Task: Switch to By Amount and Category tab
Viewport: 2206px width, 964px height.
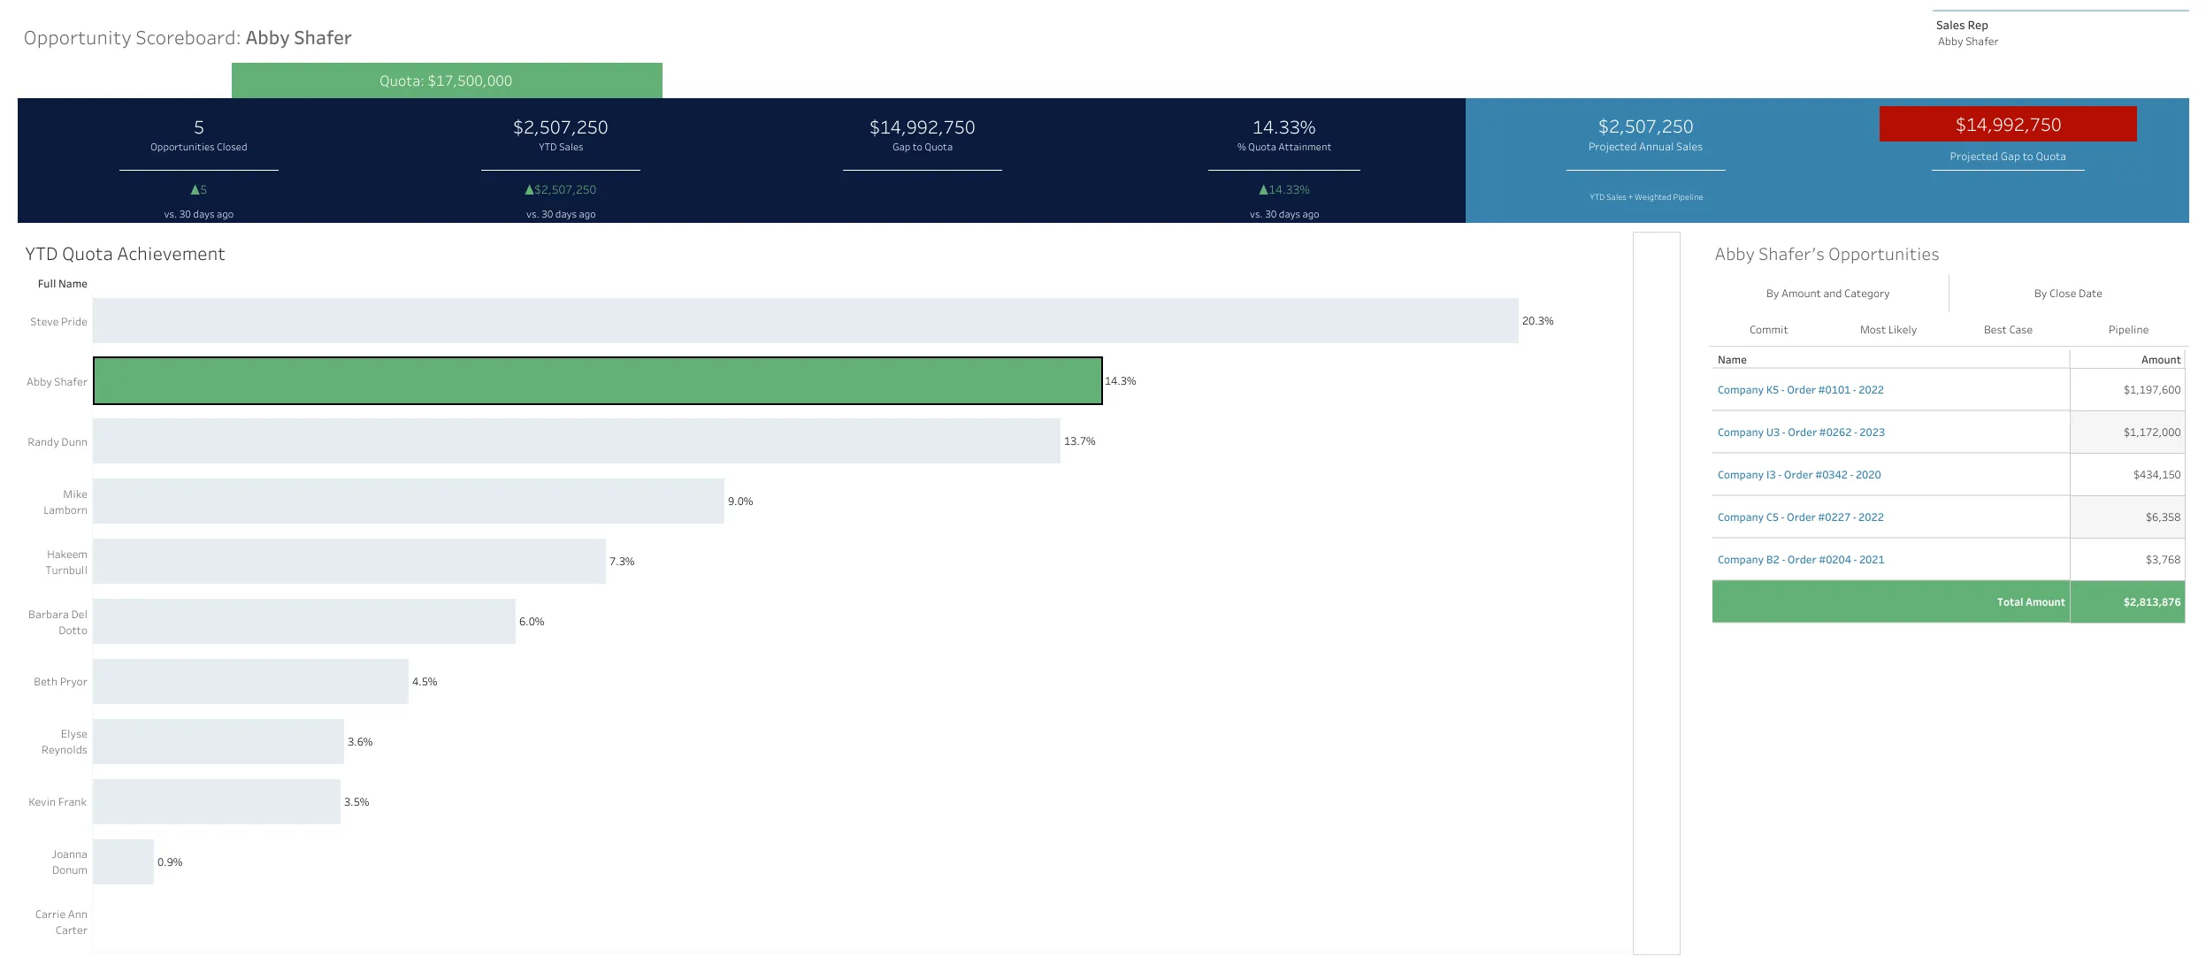Action: click(x=1827, y=294)
